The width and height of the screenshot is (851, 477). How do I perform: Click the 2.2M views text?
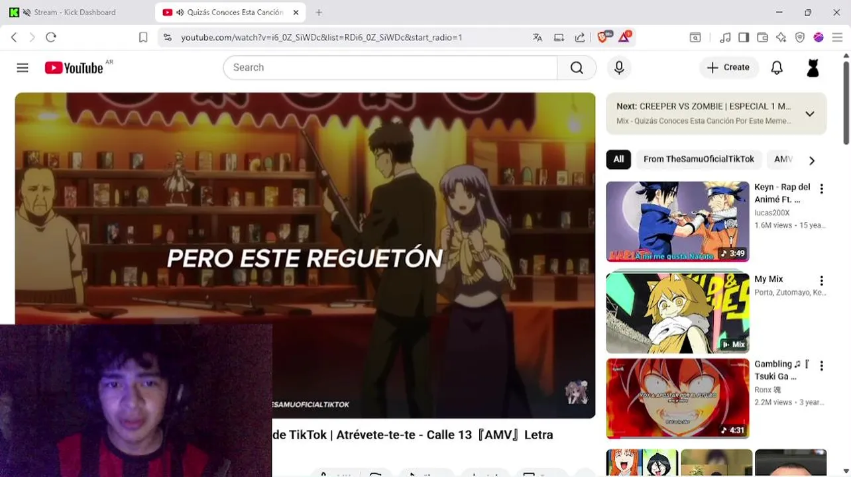[x=773, y=402]
